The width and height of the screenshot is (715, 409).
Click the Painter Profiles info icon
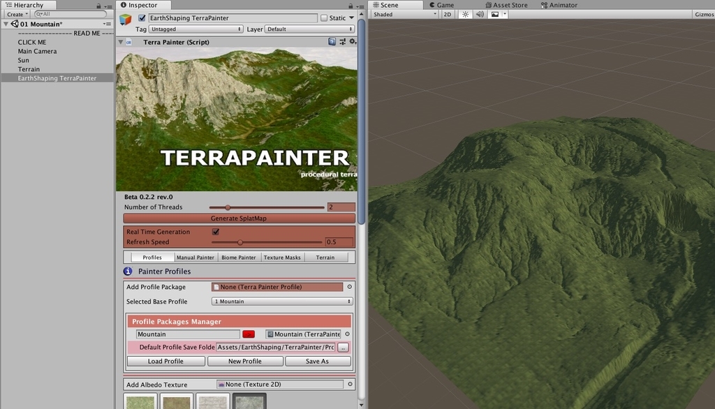pos(128,272)
